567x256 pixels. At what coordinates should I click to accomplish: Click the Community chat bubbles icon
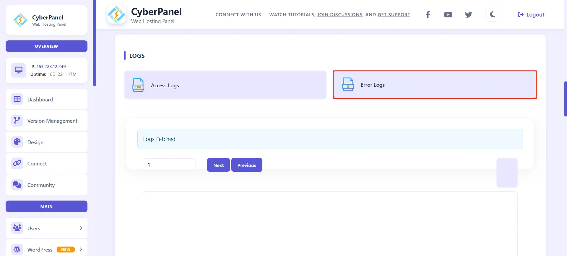[x=17, y=185]
